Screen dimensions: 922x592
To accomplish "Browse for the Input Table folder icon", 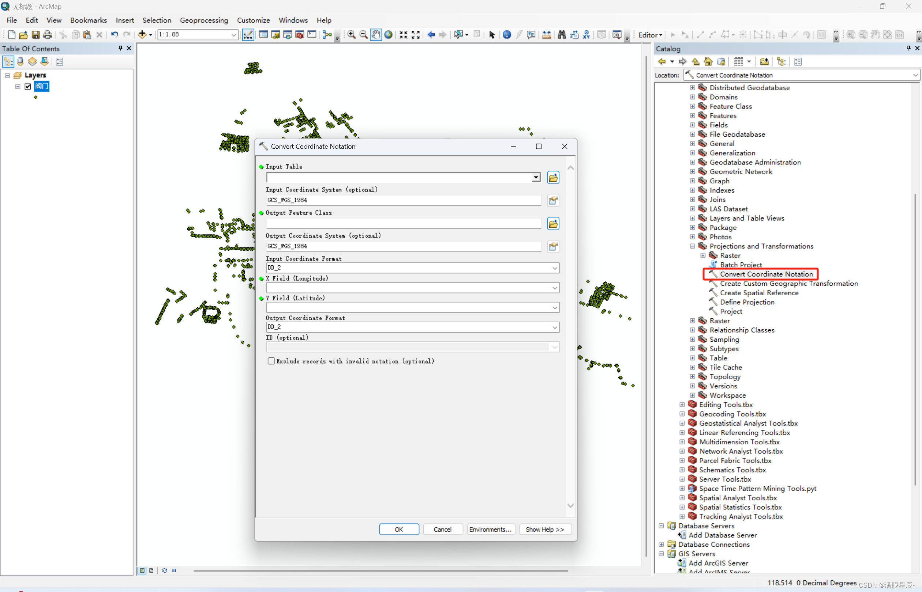I will [x=553, y=178].
